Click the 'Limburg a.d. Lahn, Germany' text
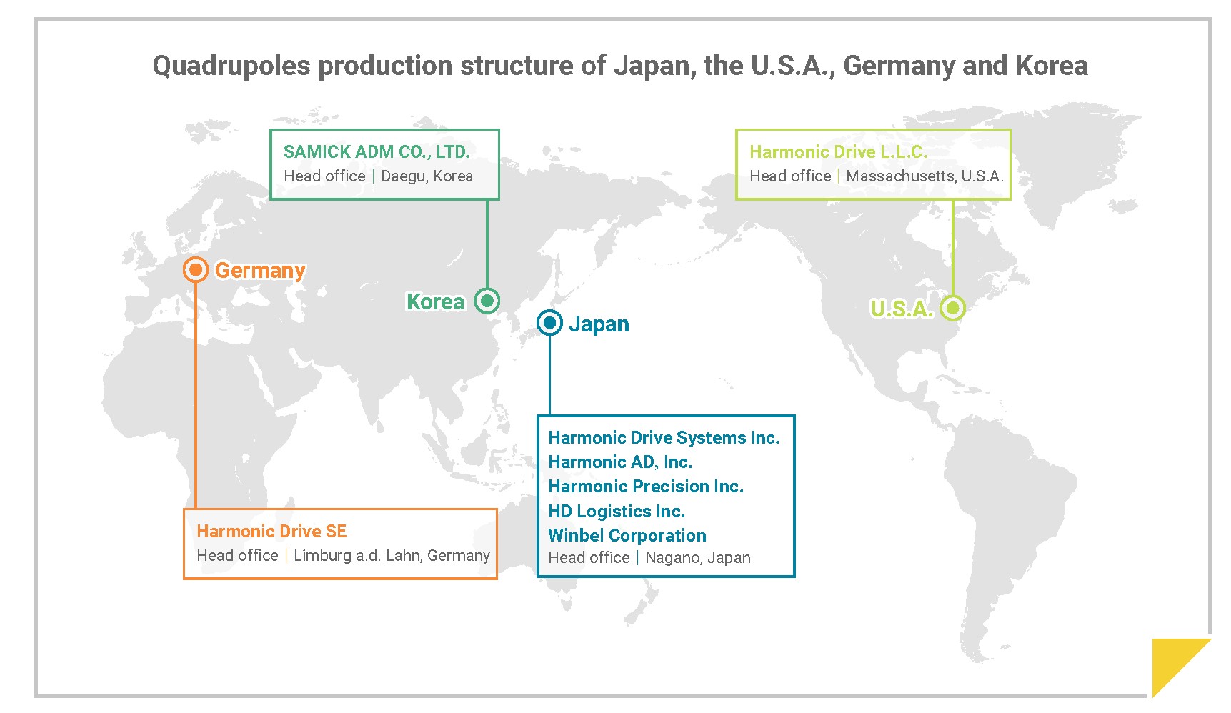This screenshot has height=713, width=1231. pos(392,556)
